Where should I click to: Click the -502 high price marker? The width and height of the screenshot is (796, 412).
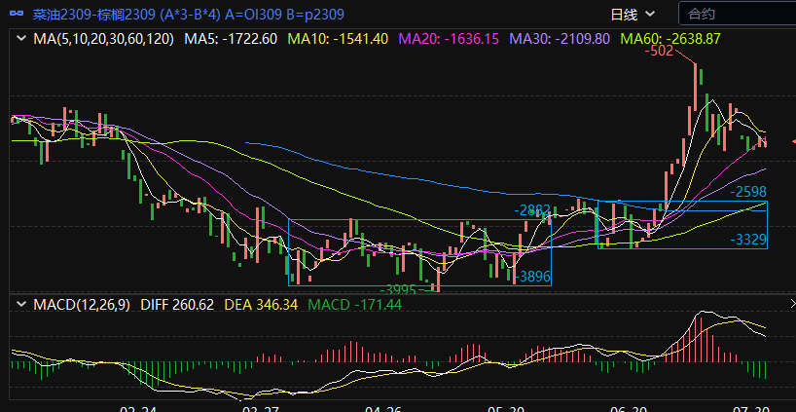pyautogui.click(x=660, y=52)
